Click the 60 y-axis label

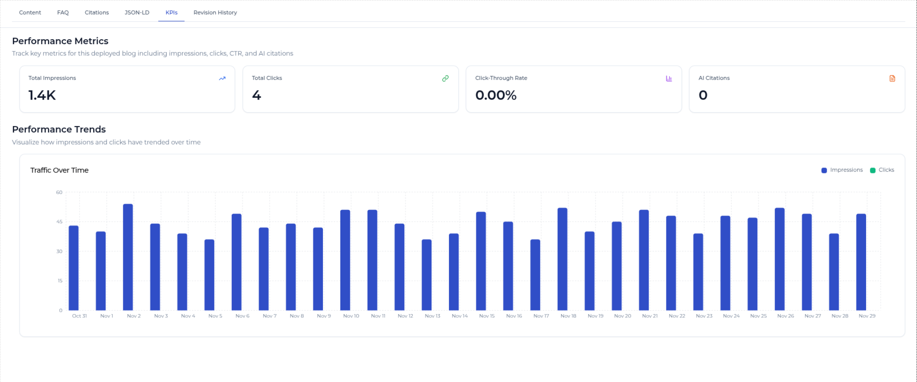point(59,193)
